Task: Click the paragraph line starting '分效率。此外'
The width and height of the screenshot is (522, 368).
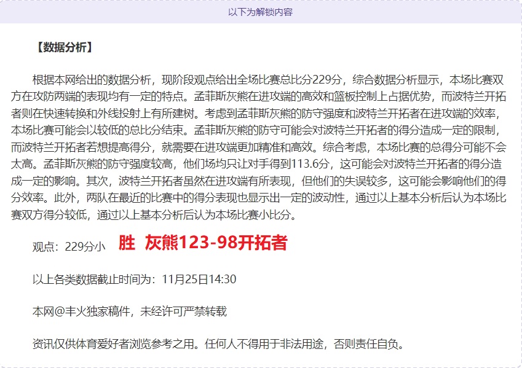Action: point(259,198)
